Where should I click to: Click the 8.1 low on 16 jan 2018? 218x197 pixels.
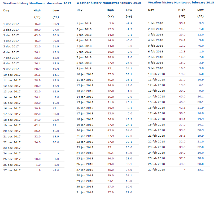click(x=130, y=108)
